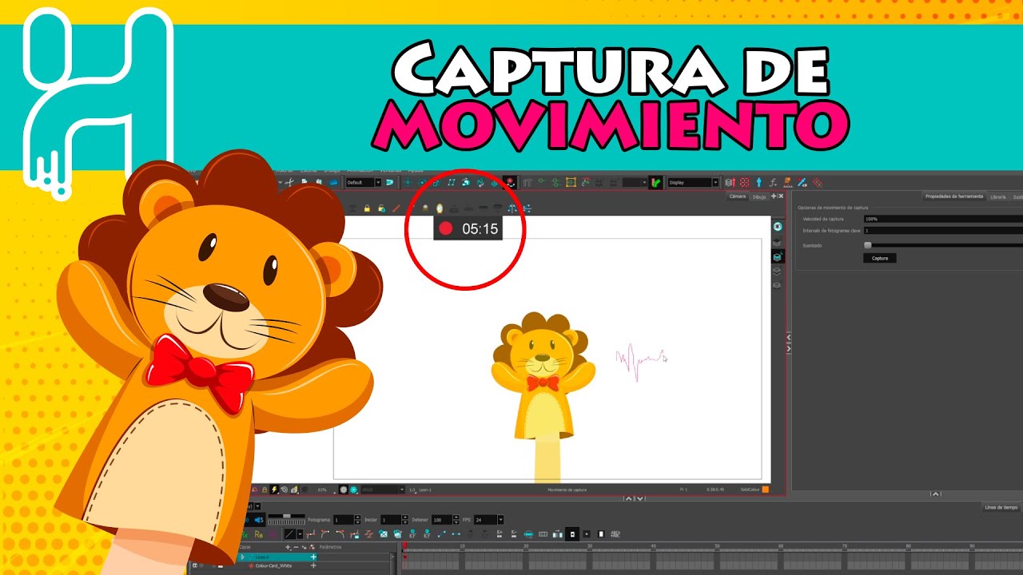The image size is (1023, 575).
Task: Click the K+ add keyframe icon
Action: pos(500,533)
